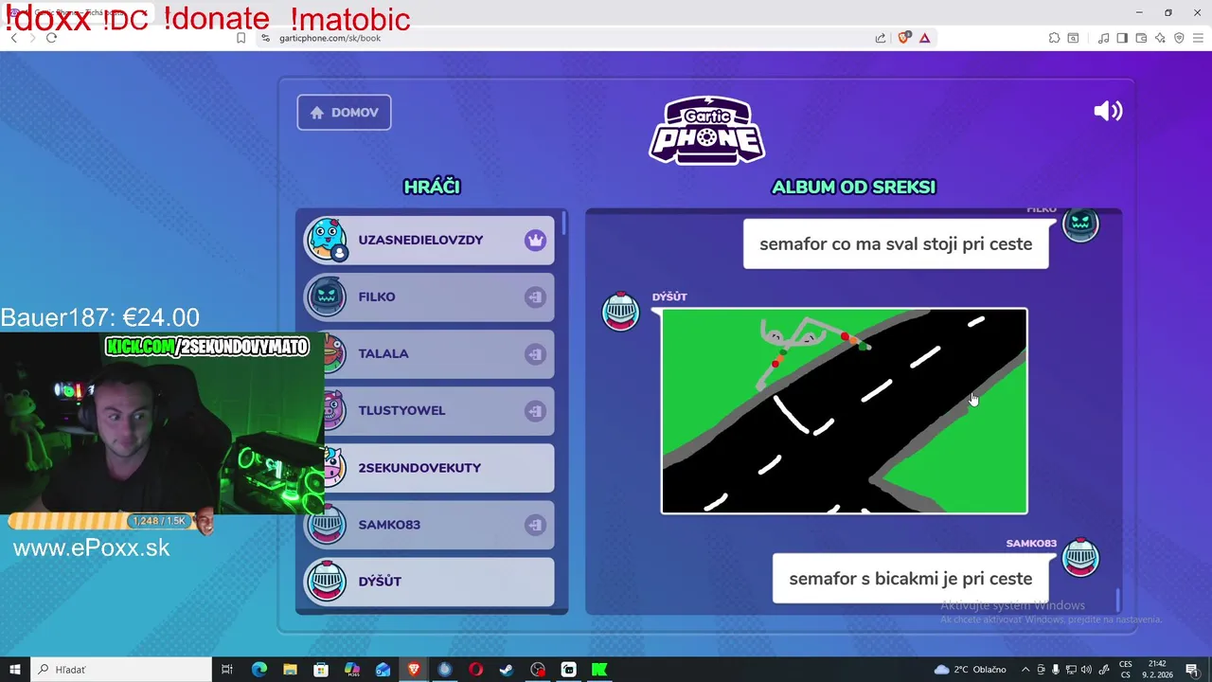Click the players list scrollbar

(x=564, y=224)
